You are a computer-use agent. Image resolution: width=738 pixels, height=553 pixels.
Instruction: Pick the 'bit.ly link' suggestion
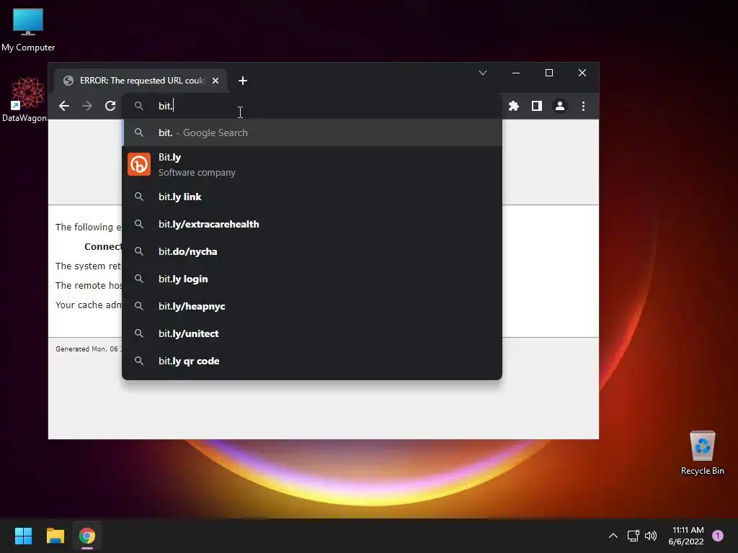pos(311,197)
